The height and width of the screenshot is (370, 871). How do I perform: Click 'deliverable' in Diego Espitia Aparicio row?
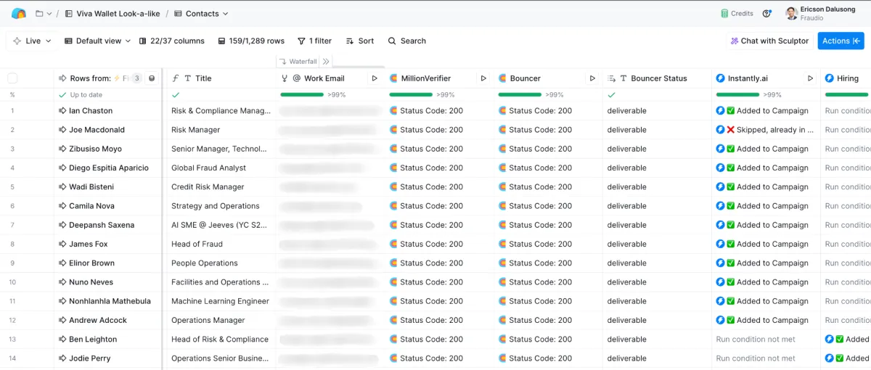pyautogui.click(x=626, y=168)
